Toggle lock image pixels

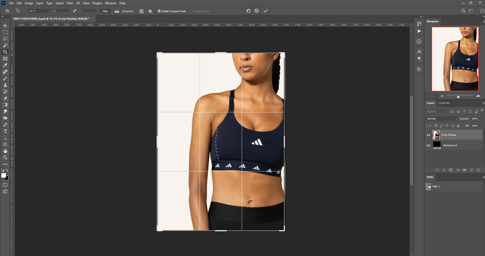click(x=441, y=126)
